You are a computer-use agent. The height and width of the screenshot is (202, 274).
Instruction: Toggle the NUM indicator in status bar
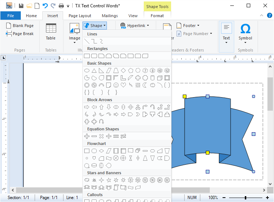(x=192, y=198)
